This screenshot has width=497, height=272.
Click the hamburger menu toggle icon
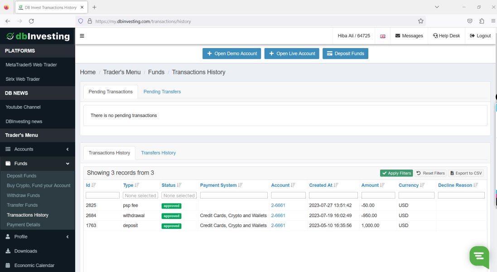point(82,36)
